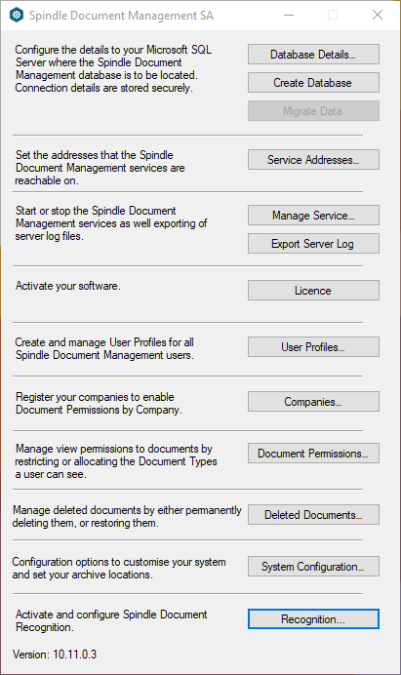Open the Licence activation window
The width and height of the screenshot is (401, 675).
coord(313,291)
